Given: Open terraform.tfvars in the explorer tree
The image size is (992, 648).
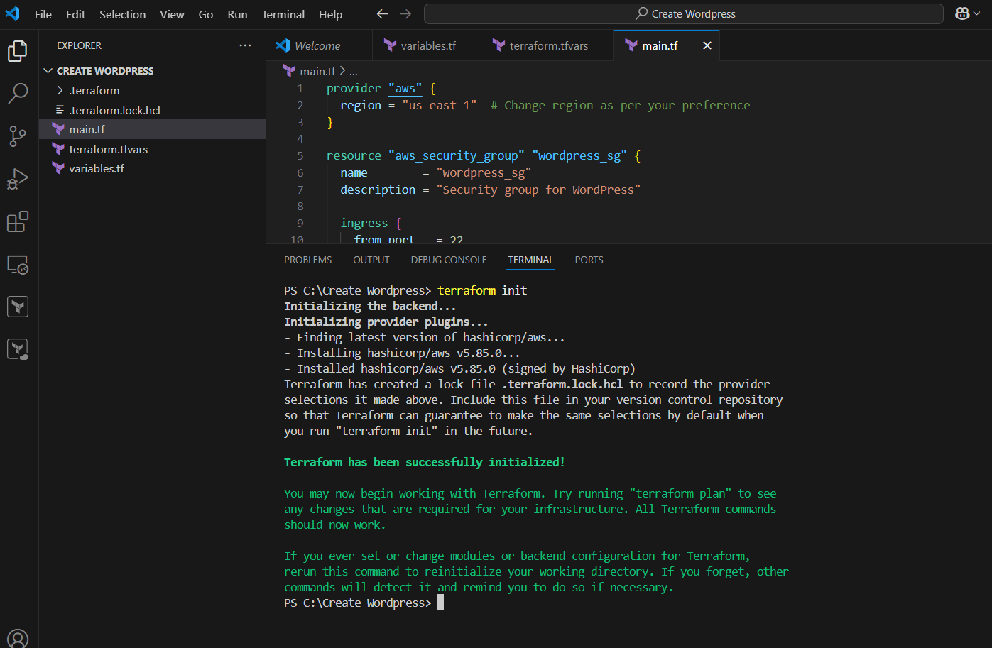Looking at the screenshot, I should (152, 149).
